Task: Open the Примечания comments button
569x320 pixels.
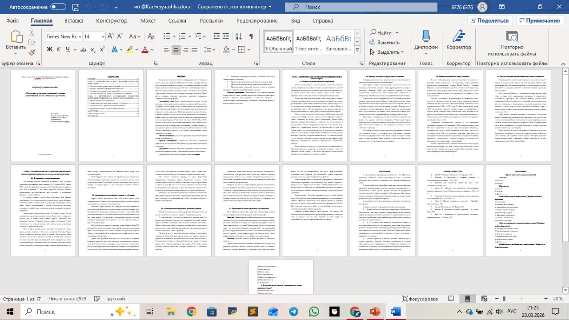Action: click(540, 20)
